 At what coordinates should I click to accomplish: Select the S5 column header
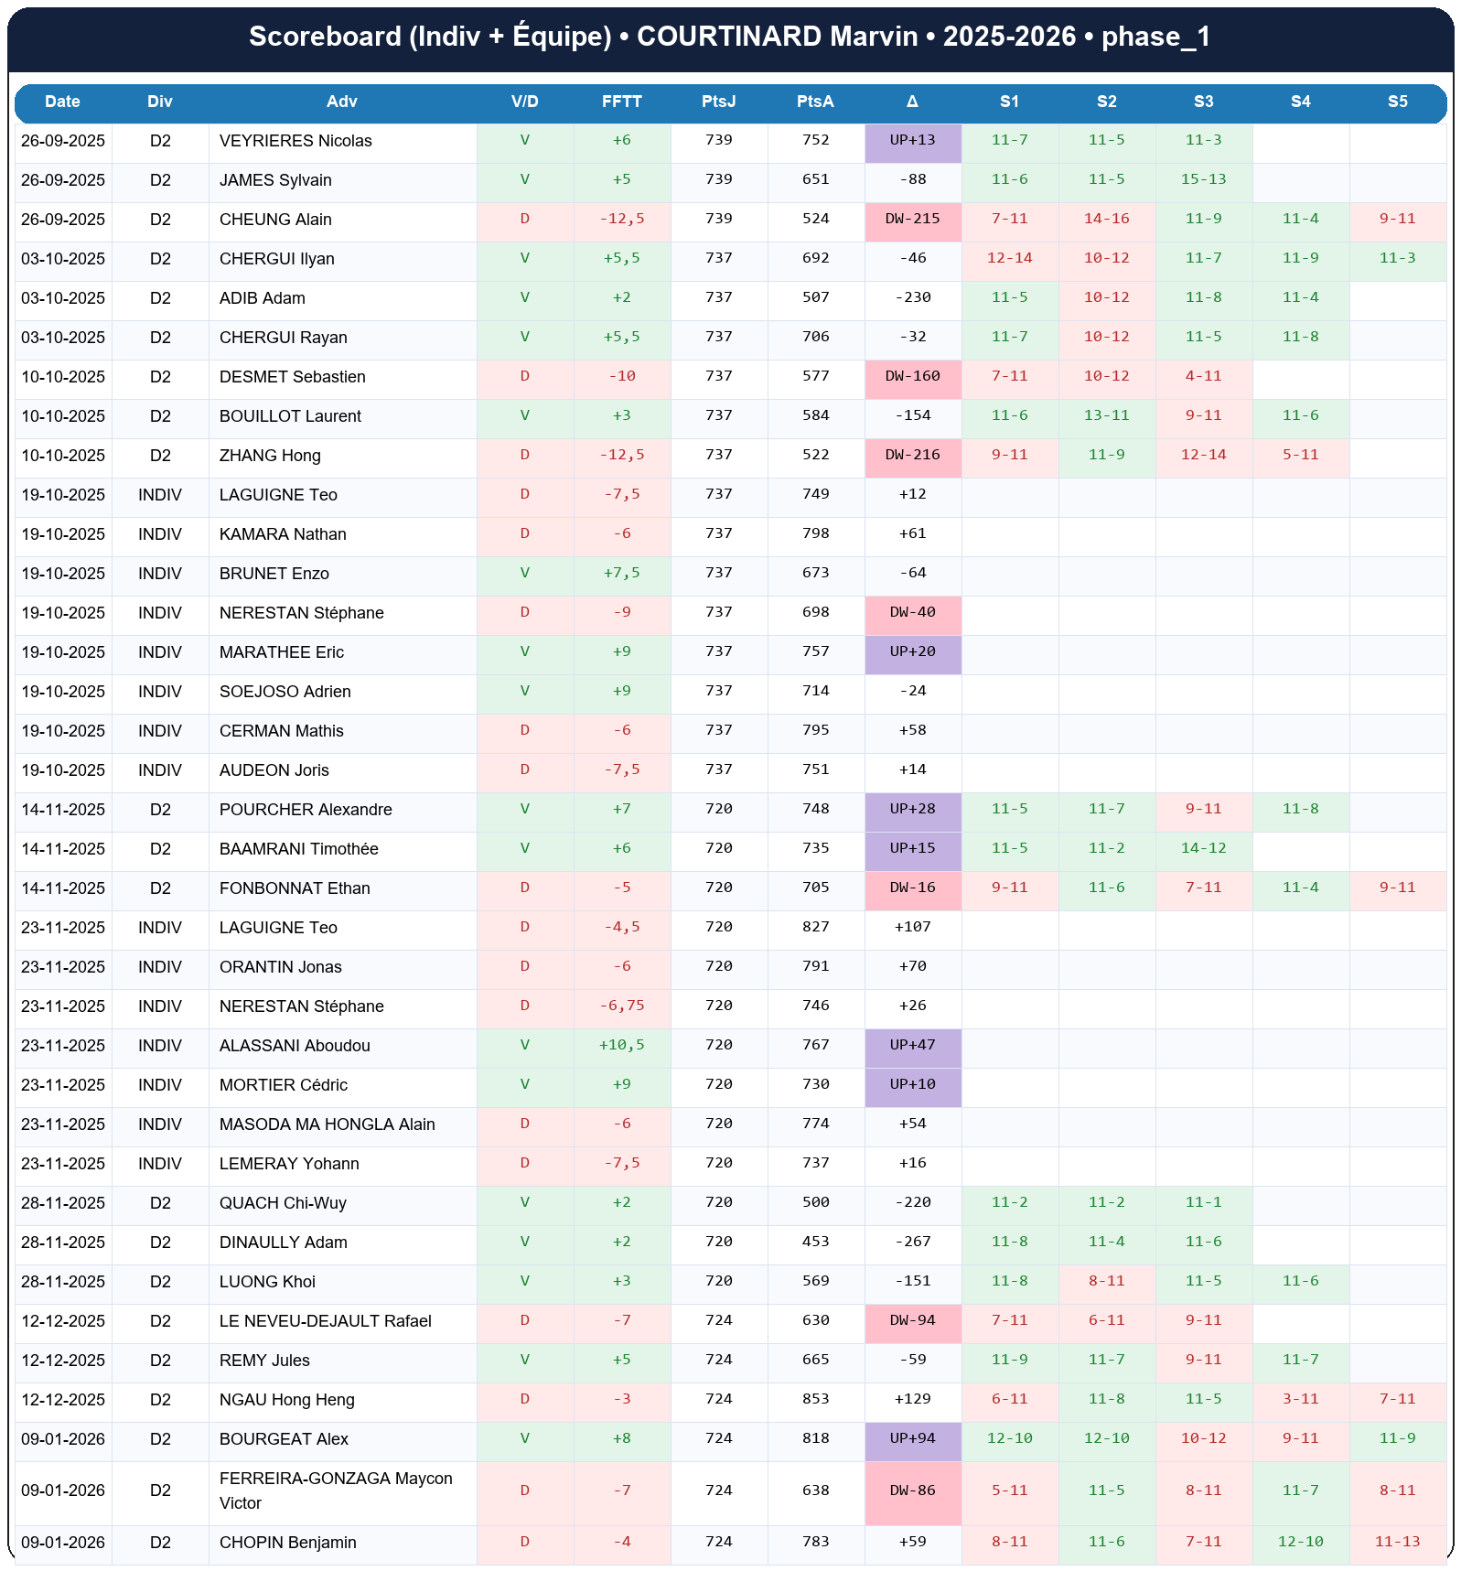pos(1397,102)
